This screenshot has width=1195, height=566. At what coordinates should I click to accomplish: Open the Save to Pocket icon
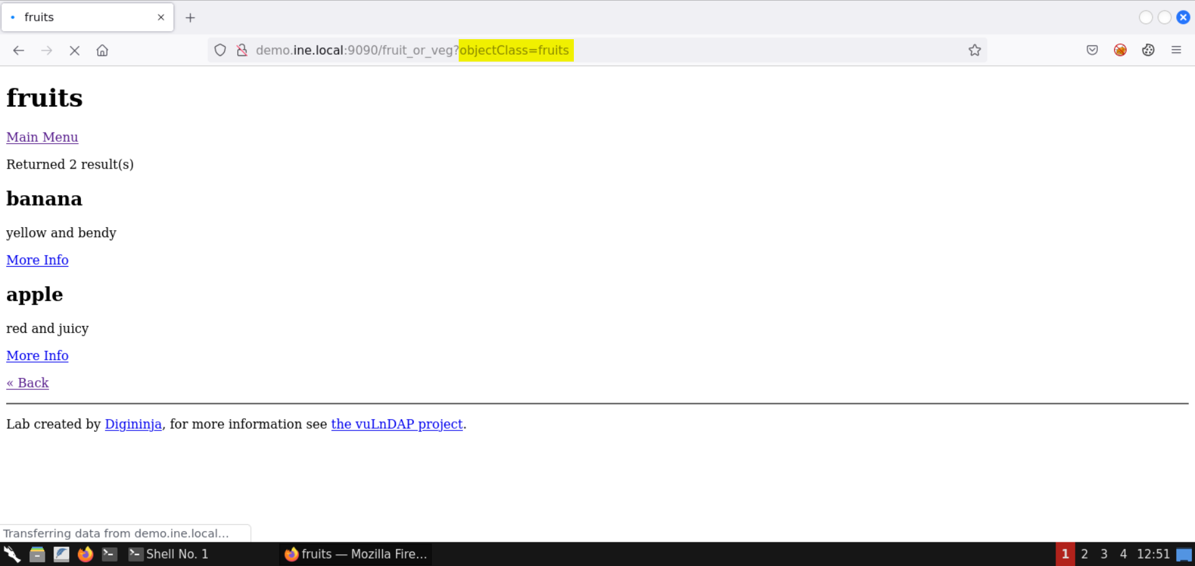(x=1092, y=50)
